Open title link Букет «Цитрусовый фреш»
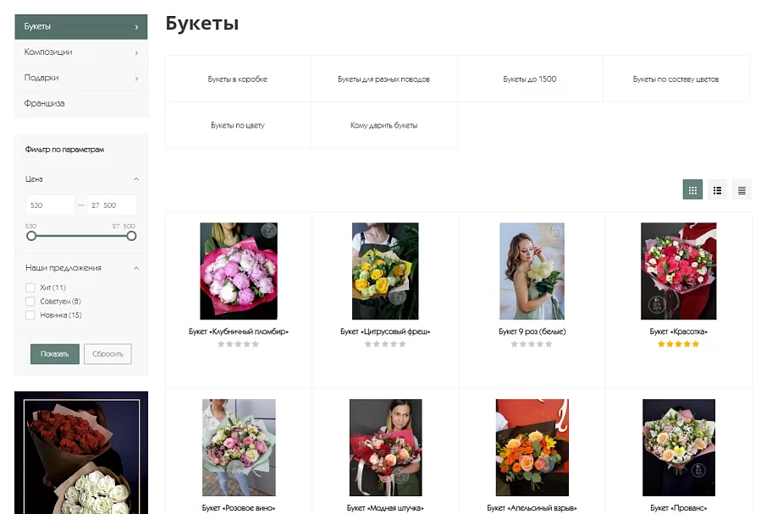This screenshot has width=772, height=514. click(x=385, y=331)
